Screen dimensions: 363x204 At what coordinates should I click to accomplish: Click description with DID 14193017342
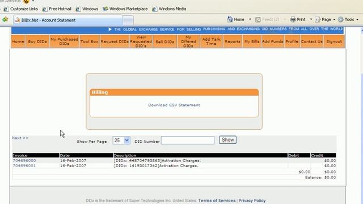156,166
